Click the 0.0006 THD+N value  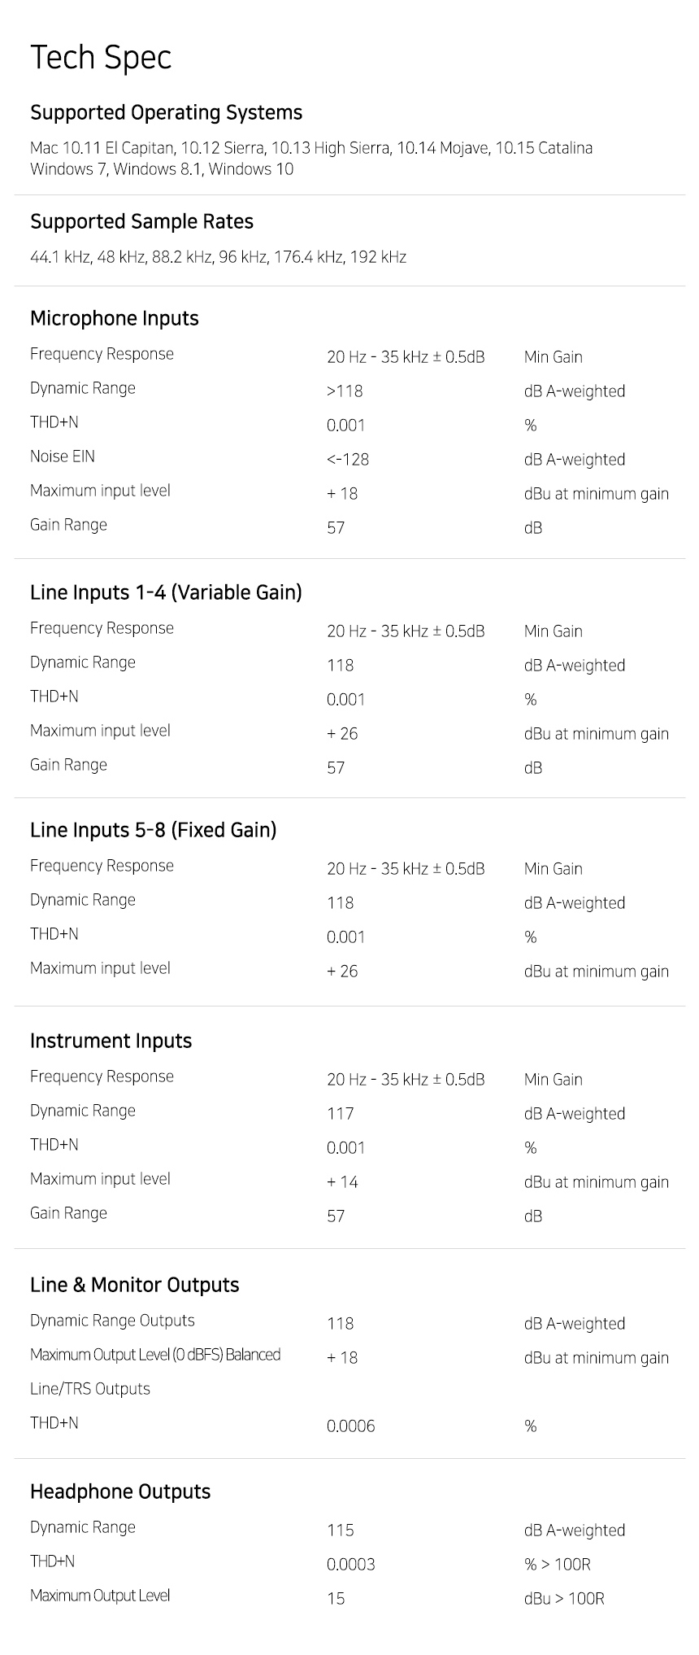[x=351, y=1426]
